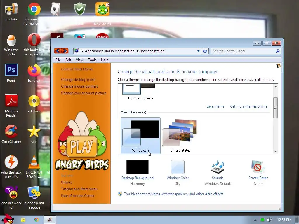Open the Display link in sidebar
The height and width of the screenshot is (224, 299).
67,182
